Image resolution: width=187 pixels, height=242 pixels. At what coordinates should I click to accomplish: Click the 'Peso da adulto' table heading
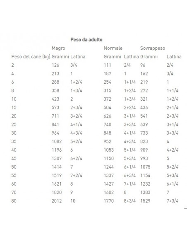click(86, 40)
